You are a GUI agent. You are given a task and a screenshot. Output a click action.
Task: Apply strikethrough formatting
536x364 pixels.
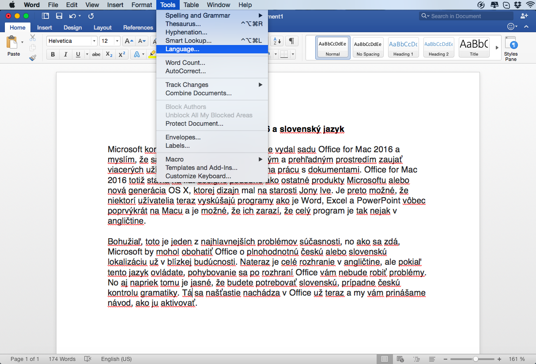coord(96,54)
